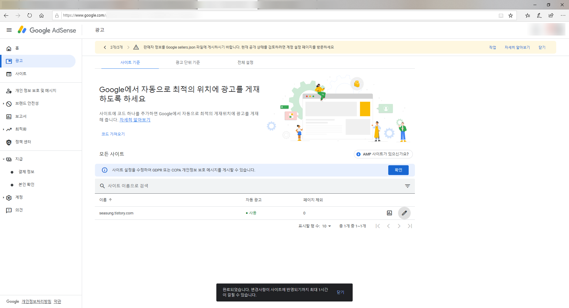Switch to the 광고 단위 기준 tab
This screenshot has height=308, width=569.
point(188,62)
